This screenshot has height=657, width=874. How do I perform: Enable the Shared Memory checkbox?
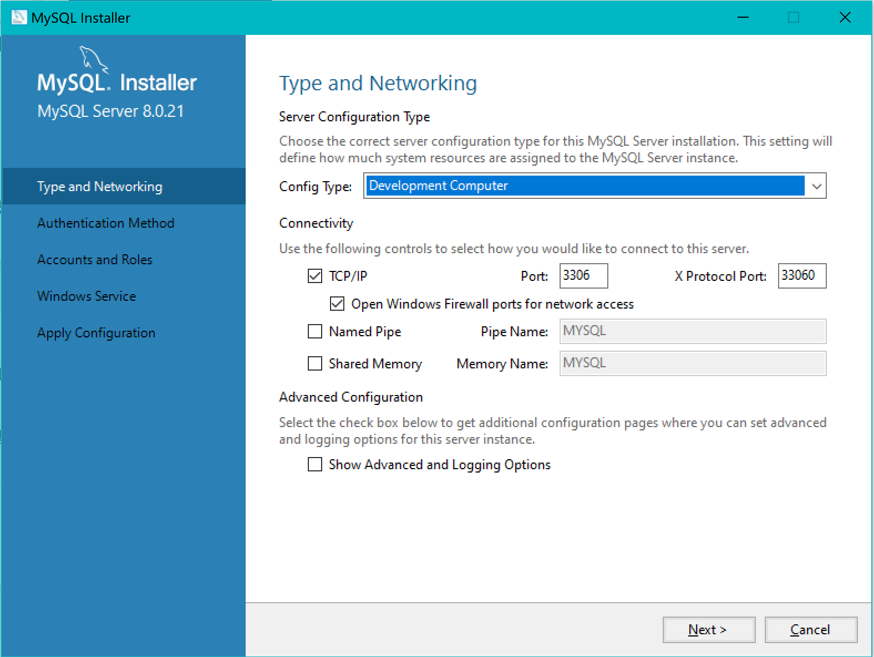click(314, 363)
